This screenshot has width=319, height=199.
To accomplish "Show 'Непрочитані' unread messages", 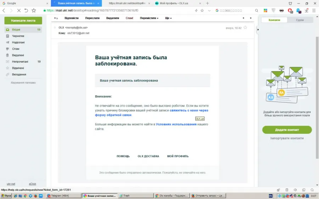I will [x=20, y=62].
